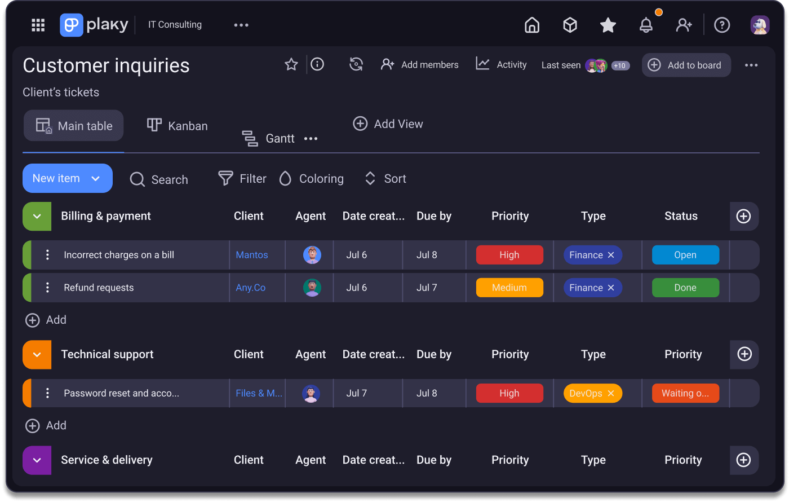Viewport: 789px width, 502px height.
Task: Click the Home icon in the top bar
Action: [531, 24]
